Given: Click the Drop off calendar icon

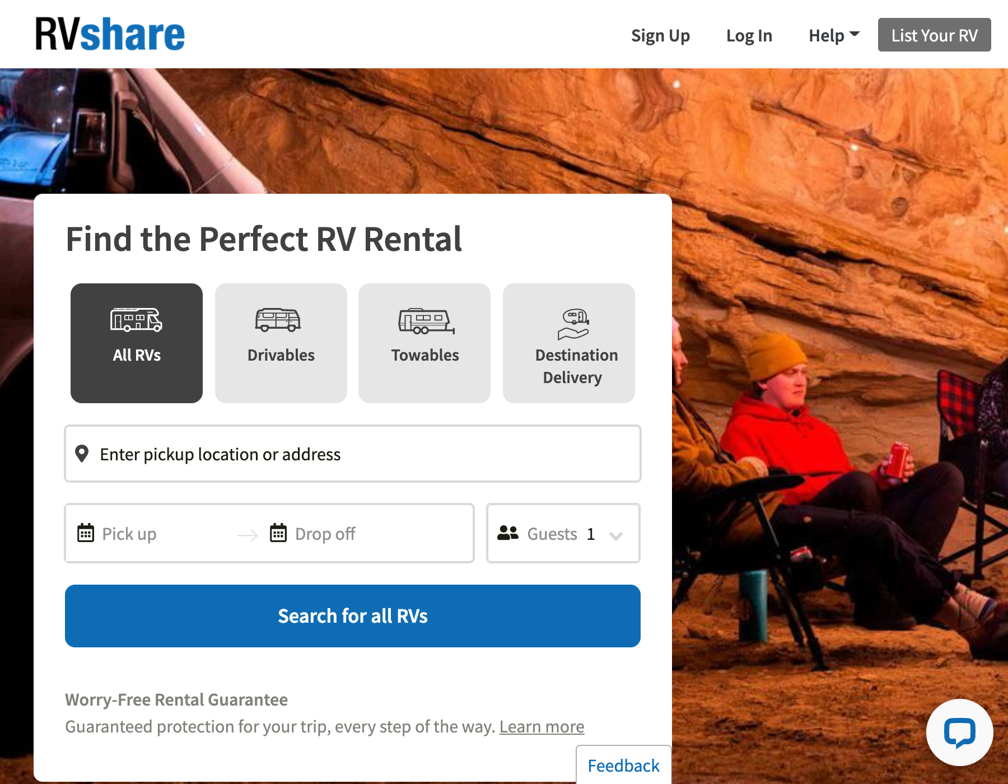Looking at the screenshot, I should click(x=279, y=533).
